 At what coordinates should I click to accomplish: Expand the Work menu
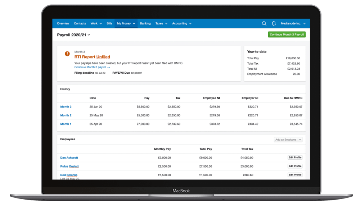[96, 23]
